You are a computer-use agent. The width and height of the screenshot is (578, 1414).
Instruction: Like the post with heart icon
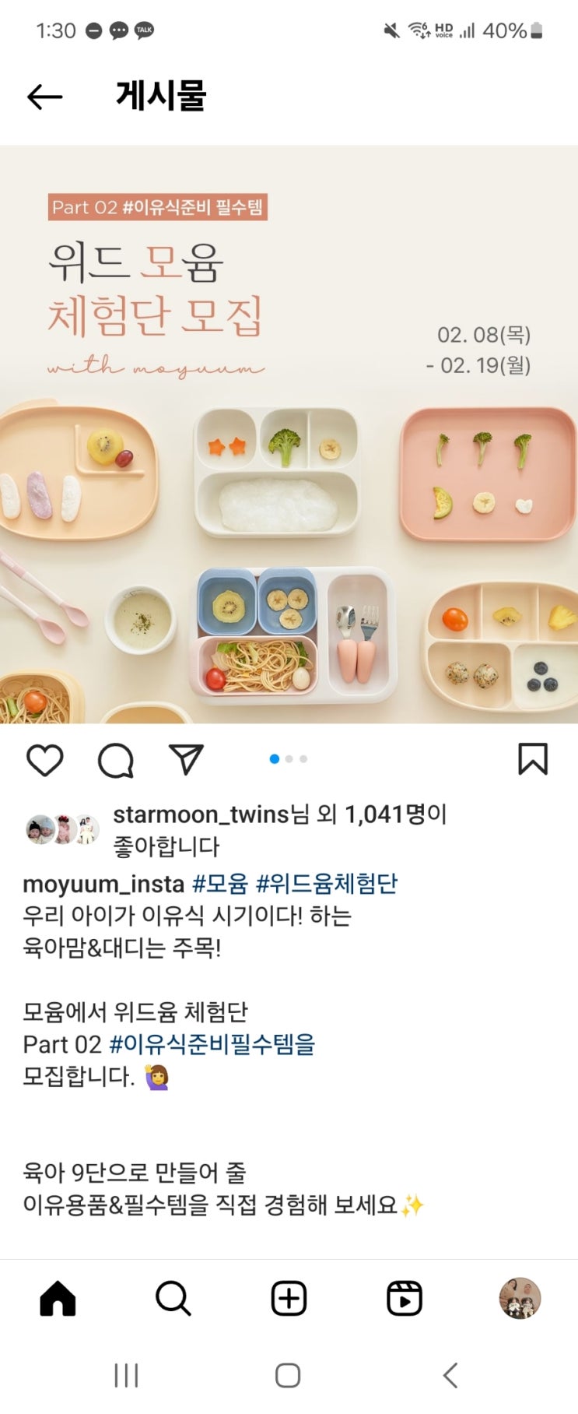coord(45,760)
